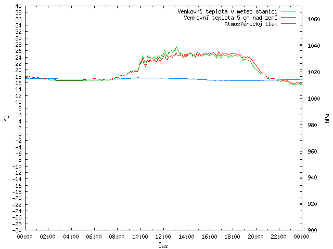
Task: Click the 980 hPa axis label
Action: click(312, 125)
